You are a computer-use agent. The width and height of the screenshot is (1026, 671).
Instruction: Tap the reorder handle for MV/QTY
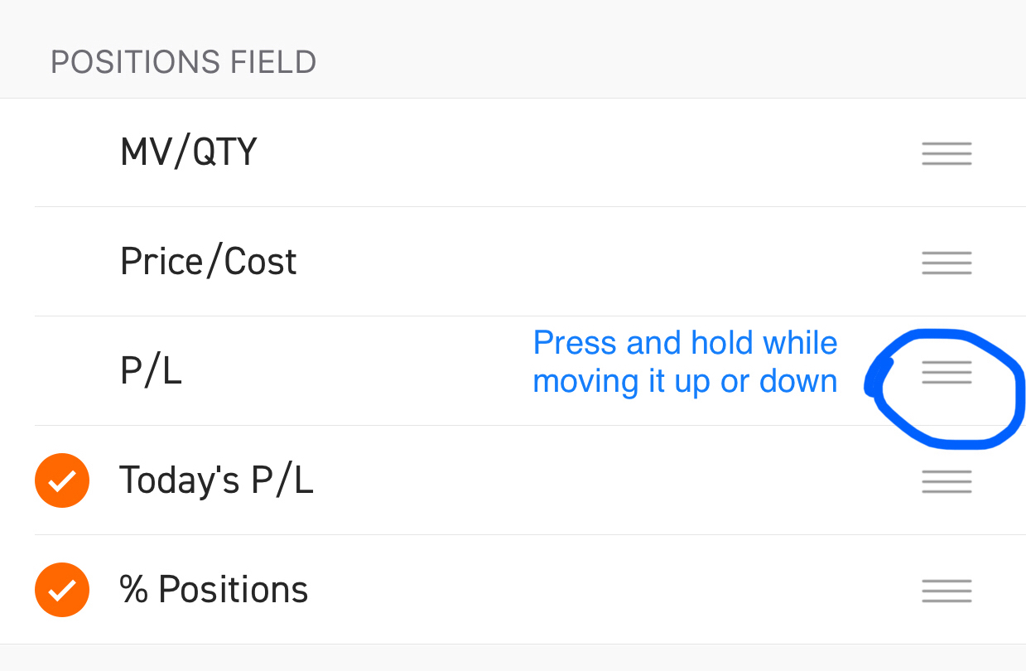947,154
